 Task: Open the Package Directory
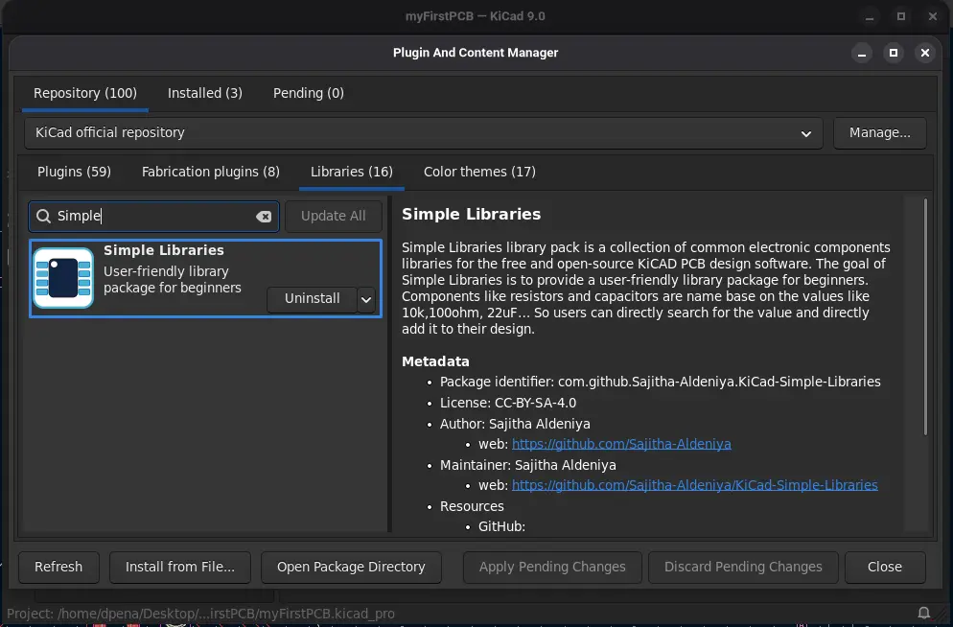(351, 567)
